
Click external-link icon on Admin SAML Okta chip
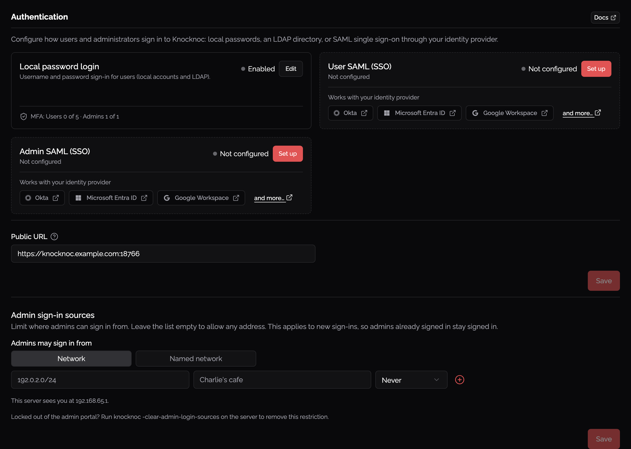[56, 198]
